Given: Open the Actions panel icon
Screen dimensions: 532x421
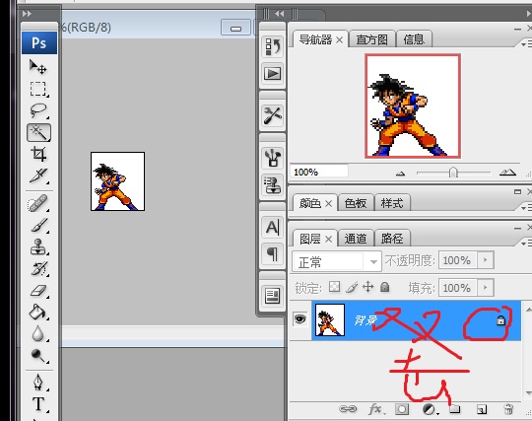Looking at the screenshot, I should (273, 73).
